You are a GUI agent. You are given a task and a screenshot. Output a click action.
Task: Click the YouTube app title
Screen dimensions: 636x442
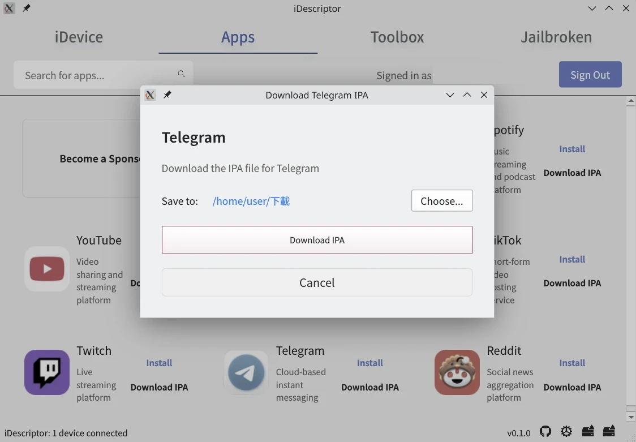tap(99, 240)
